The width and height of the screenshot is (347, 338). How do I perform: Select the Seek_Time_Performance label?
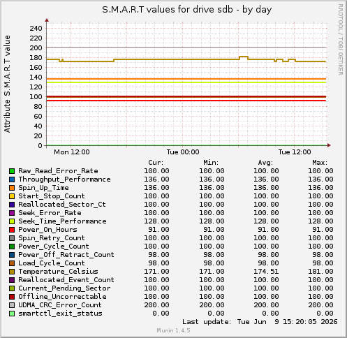[x=62, y=221]
